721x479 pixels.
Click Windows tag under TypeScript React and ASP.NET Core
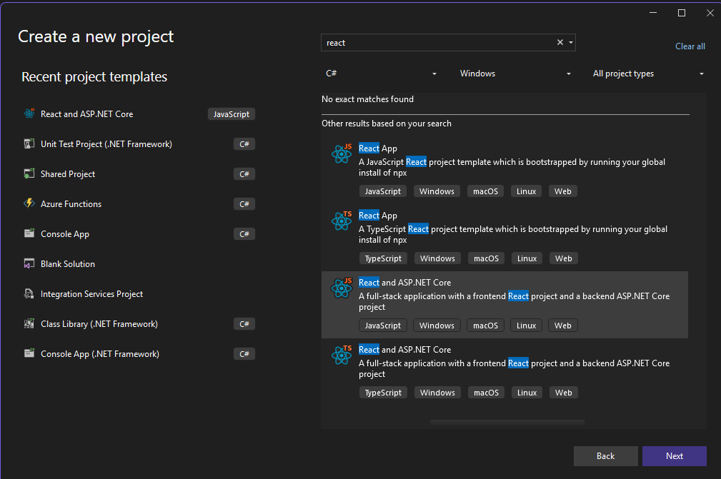point(437,393)
